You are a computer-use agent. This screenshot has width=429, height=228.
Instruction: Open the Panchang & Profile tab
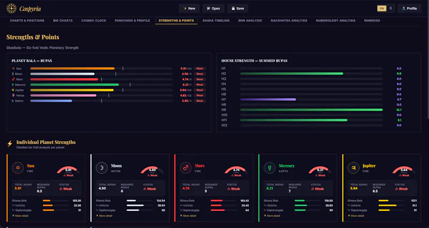click(x=132, y=20)
